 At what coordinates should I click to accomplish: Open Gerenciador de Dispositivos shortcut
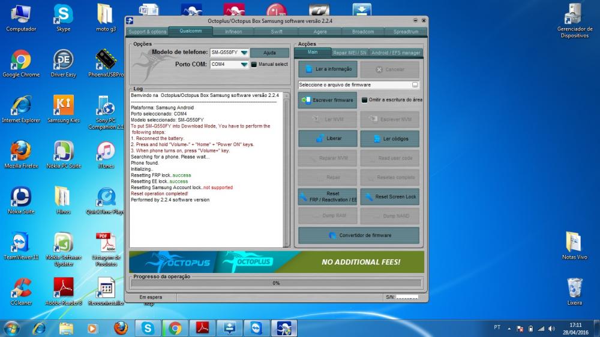(574, 22)
